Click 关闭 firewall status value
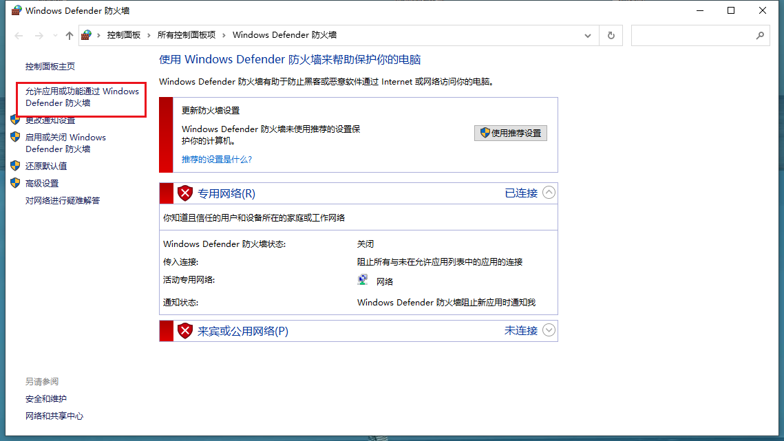Image resolution: width=784 pixels, height=441 pixels. (x=365, y=244)
